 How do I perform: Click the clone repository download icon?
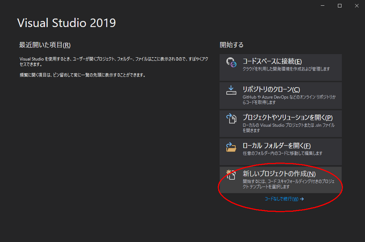[231, 90]
